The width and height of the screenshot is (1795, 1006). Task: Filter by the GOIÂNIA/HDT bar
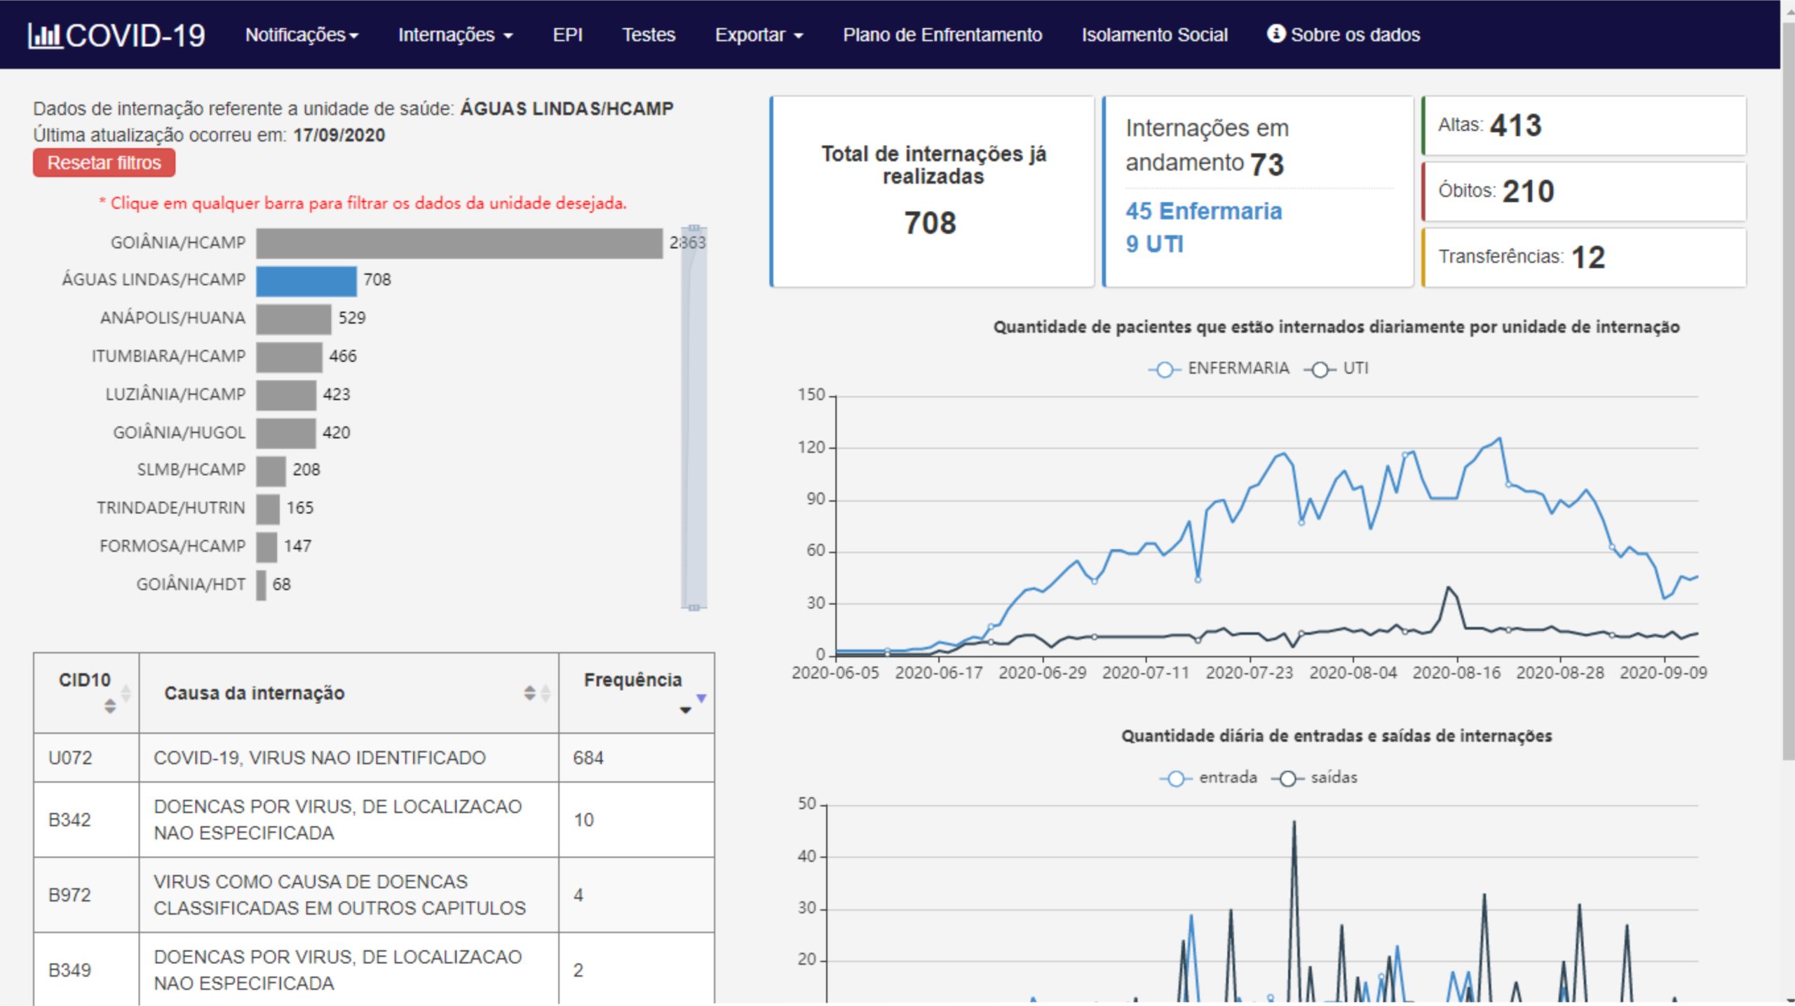pyautogui.click(x=261, y=585)
